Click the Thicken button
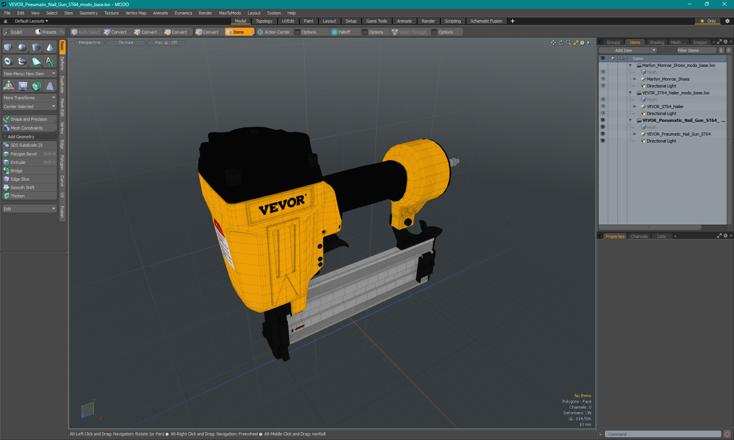The width and height of the screenshot is (734, 440). (x=29, y=196)
